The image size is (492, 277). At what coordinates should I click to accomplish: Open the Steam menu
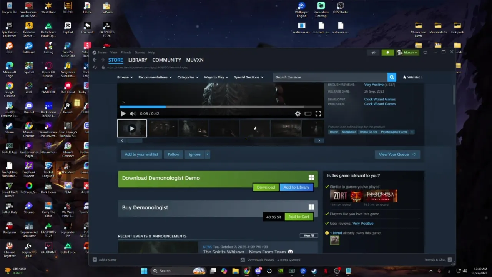point(102,52)
